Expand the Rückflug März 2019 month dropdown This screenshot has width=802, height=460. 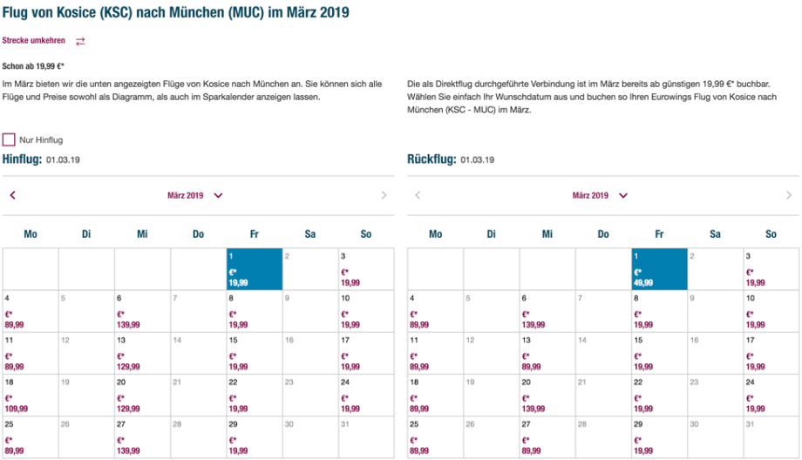(x=622, y=195)
